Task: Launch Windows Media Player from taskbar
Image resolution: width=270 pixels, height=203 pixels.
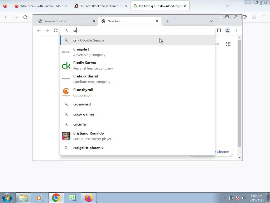Action: (40, 198)
